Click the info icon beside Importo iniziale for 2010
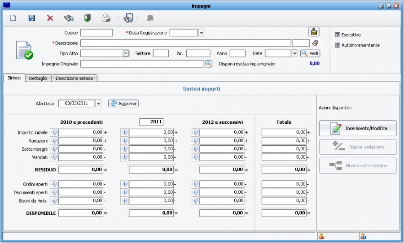Image resolution: width=404 pixels, height=243 pixels. (x=53, y=132)
